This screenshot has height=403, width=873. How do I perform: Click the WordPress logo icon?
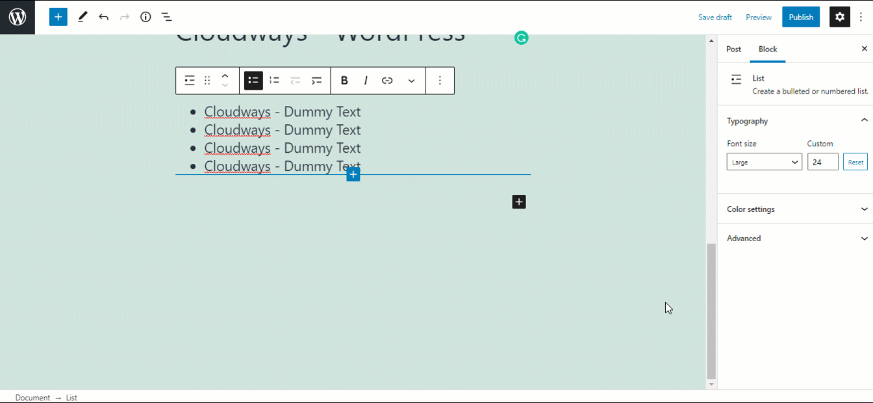click(18, 17)
